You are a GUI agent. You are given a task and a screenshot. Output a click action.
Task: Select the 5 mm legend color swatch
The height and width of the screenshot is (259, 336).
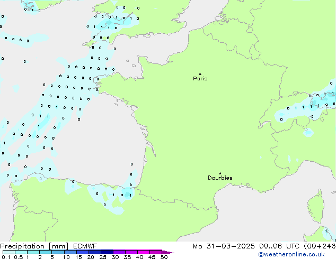58,252
